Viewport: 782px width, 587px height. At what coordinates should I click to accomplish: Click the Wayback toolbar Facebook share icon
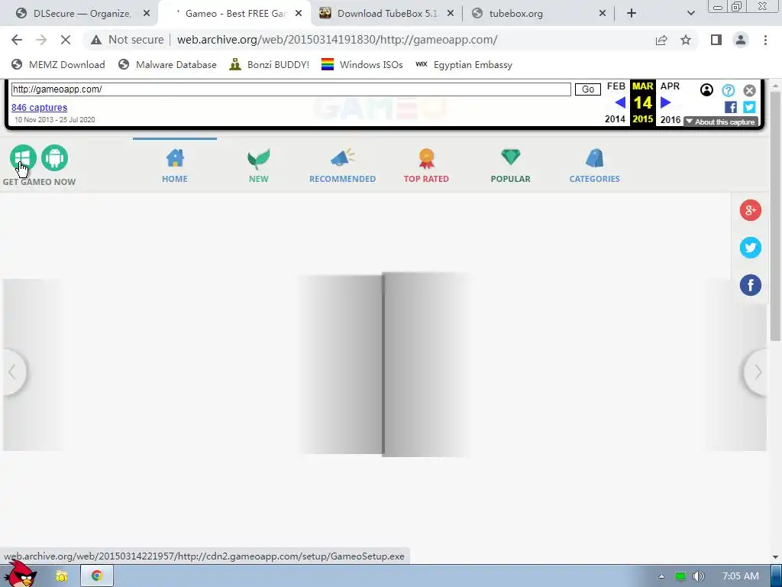731,107
